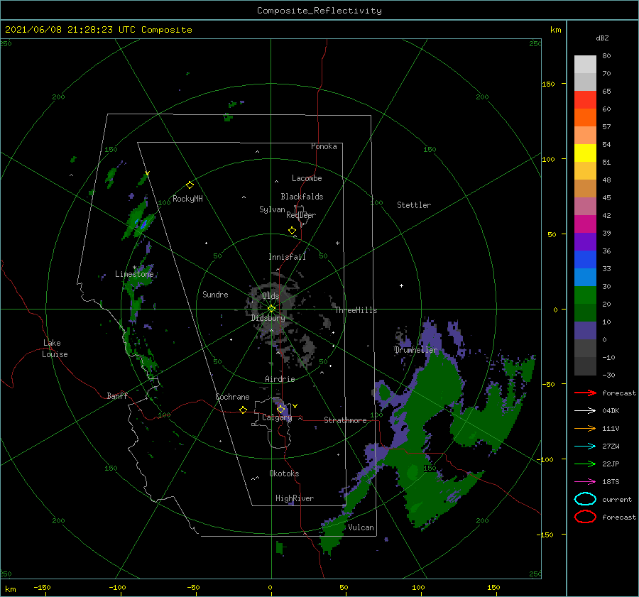Viewport: 639px width, 597px height.
Task: Select the green 30 dBZ color swatch
Action: click(585, 295)
